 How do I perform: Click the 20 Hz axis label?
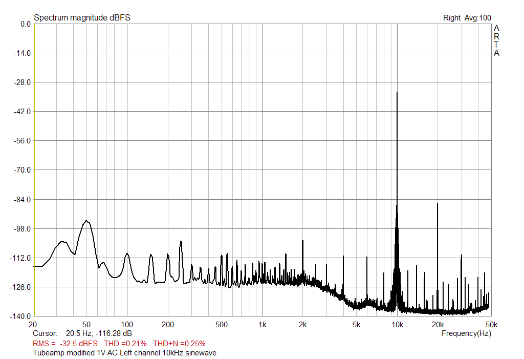tap(33, 324)
